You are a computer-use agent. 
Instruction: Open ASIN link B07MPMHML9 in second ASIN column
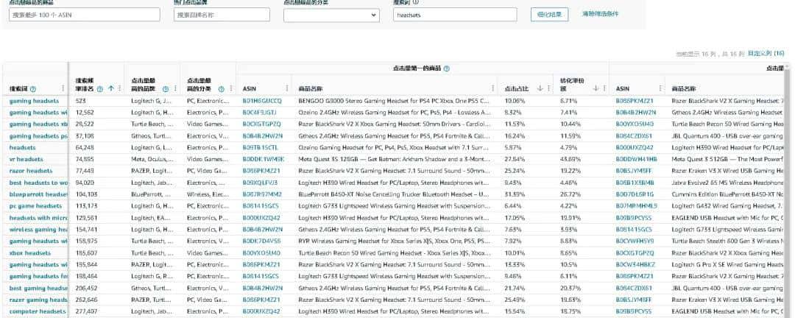(x=636, y=206)
